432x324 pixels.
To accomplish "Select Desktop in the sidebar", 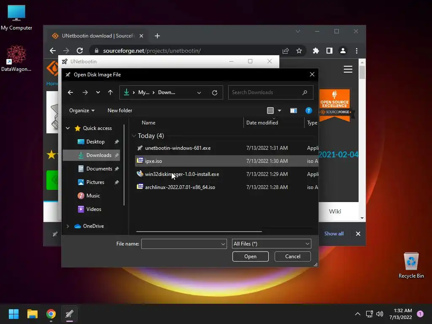I will (95, 142).
